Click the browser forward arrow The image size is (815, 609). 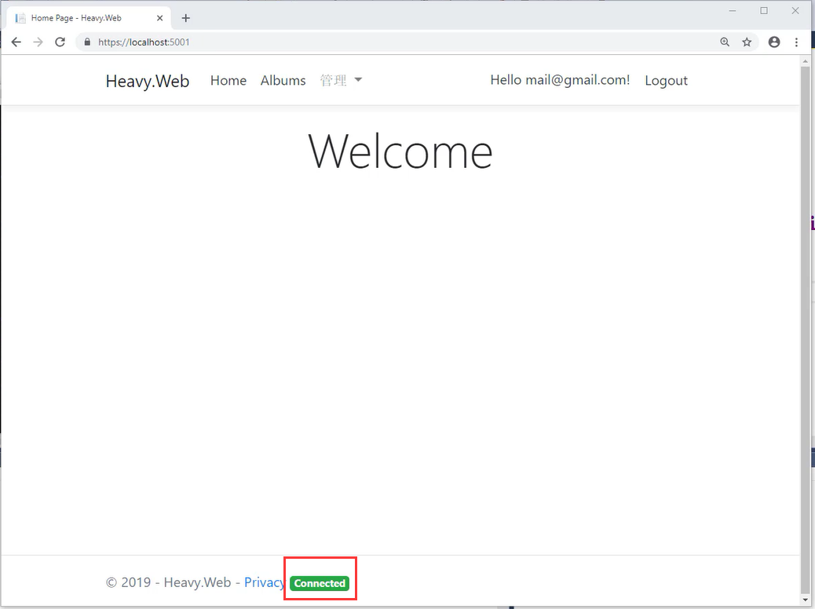coord(38,42)
